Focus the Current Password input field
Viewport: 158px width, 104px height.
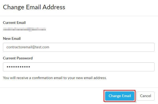79,67
